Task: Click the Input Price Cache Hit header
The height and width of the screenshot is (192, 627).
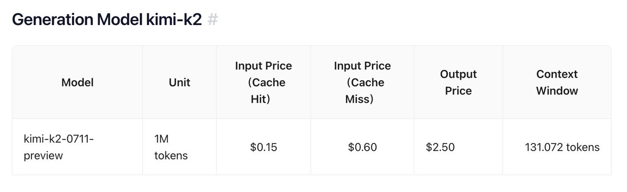Action: pyautogui.click(x=263, y=82)
